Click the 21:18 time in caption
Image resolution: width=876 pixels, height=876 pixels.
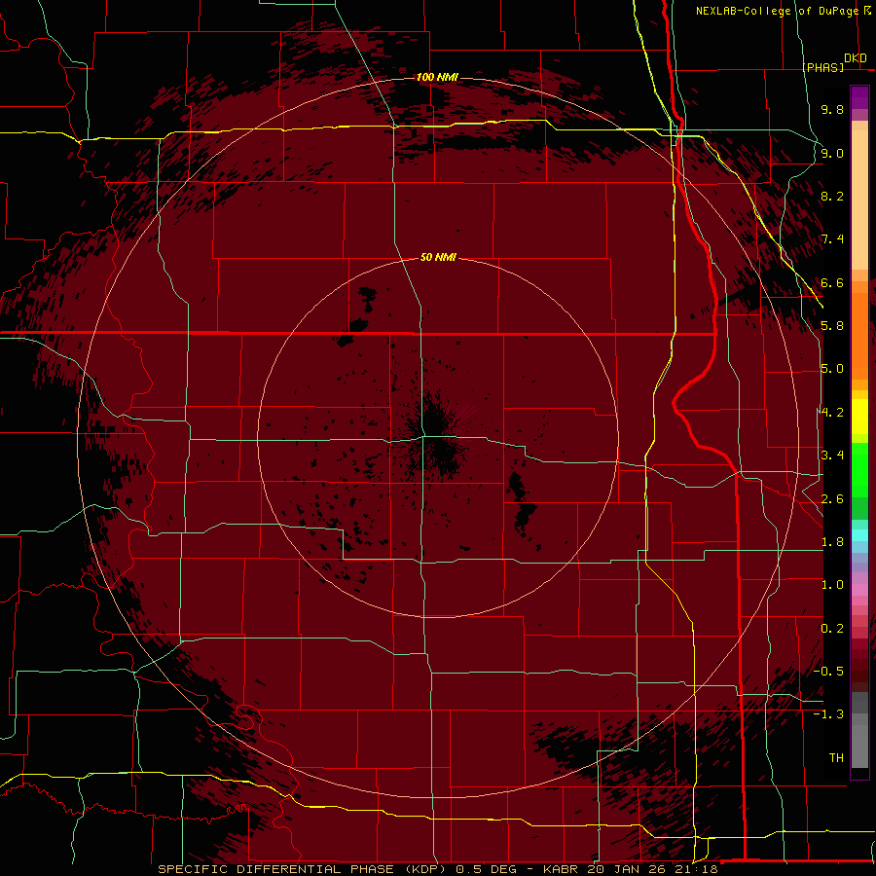click(699, 869)
